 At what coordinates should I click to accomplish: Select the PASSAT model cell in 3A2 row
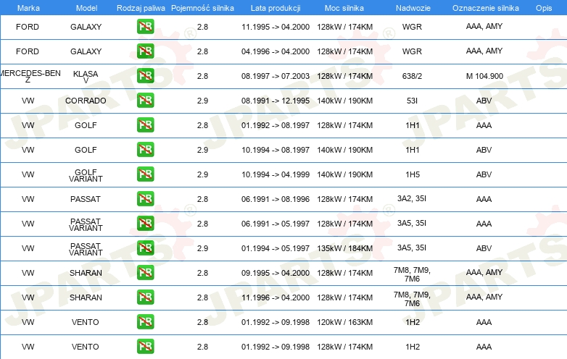click(86, 199)
